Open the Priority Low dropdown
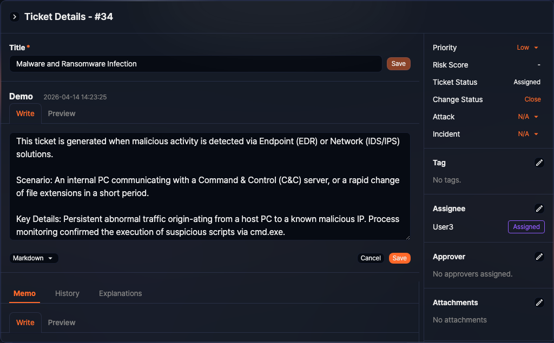Screen dimensions: 554x343 527,48
